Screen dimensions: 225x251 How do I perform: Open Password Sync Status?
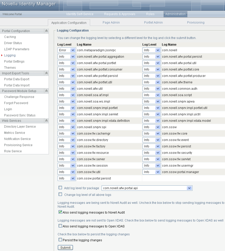(20, 115)
